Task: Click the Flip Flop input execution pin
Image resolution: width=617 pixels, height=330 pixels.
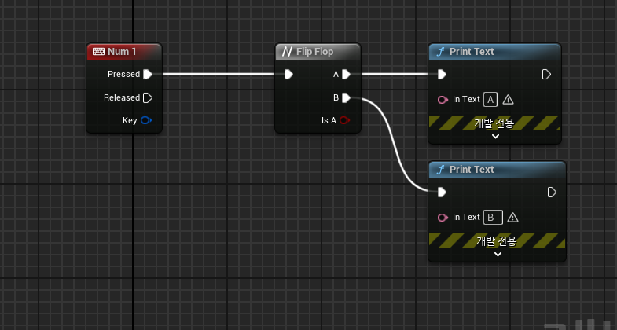Action: (288, 74)
